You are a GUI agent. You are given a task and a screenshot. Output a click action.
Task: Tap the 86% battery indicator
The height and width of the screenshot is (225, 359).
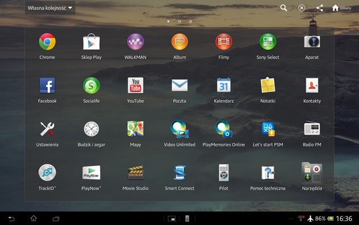tap(324, 219)
